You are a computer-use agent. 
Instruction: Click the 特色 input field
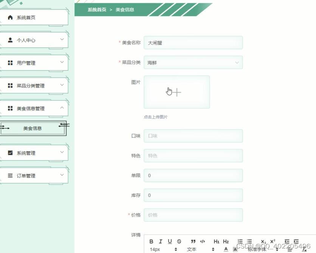pos(193,156)
